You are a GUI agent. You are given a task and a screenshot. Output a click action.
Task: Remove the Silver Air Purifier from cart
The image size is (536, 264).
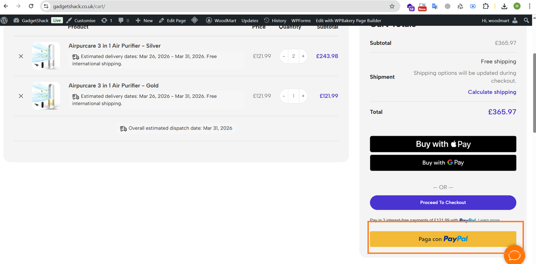21,56
